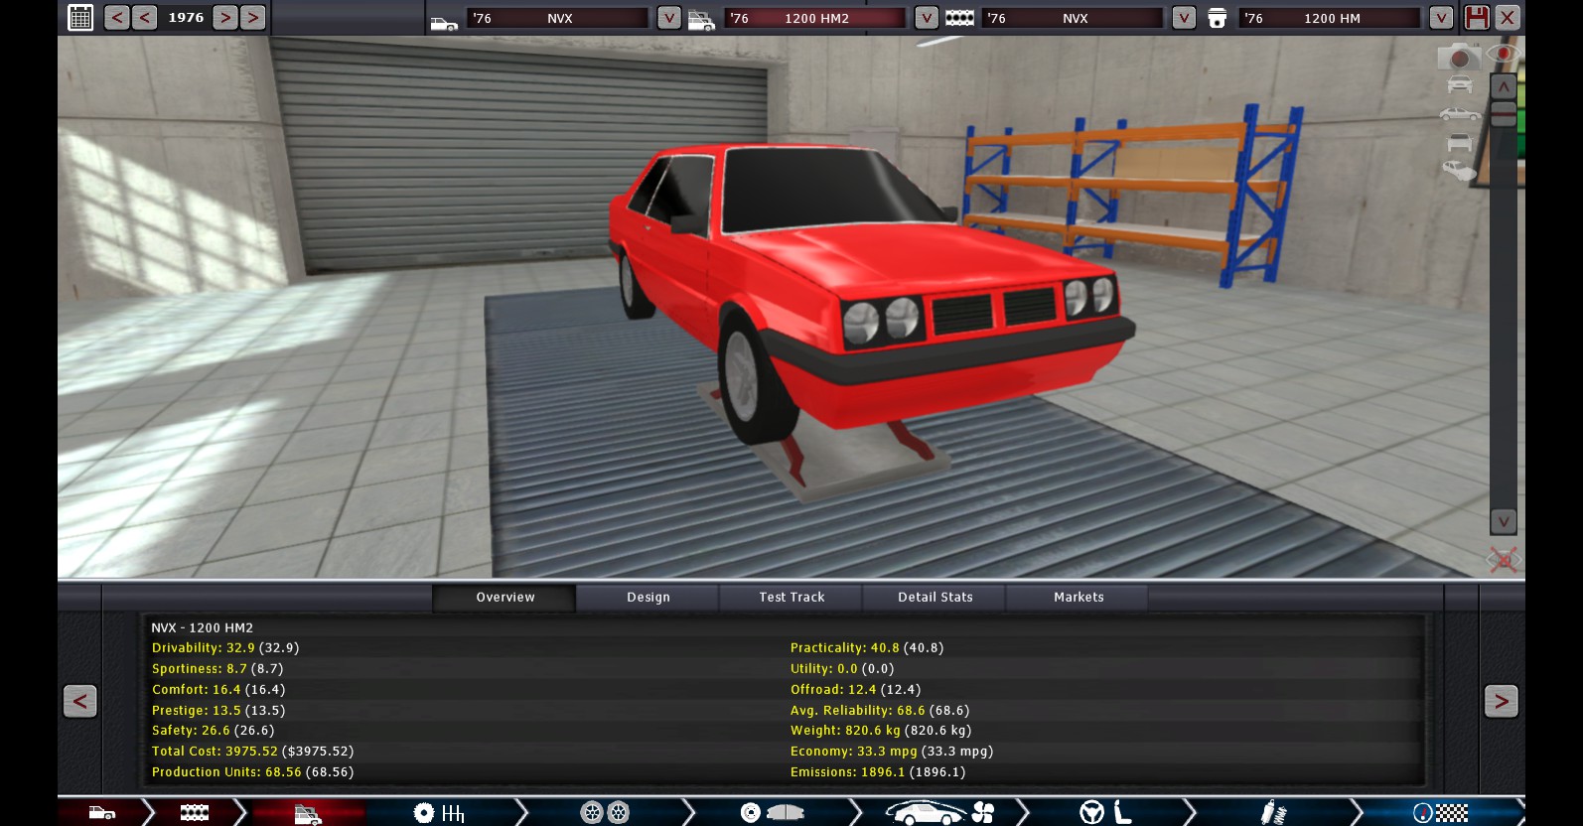Click the Total Cost: 3975.52 stat
1583x826 pixels.
pos(252,751)
